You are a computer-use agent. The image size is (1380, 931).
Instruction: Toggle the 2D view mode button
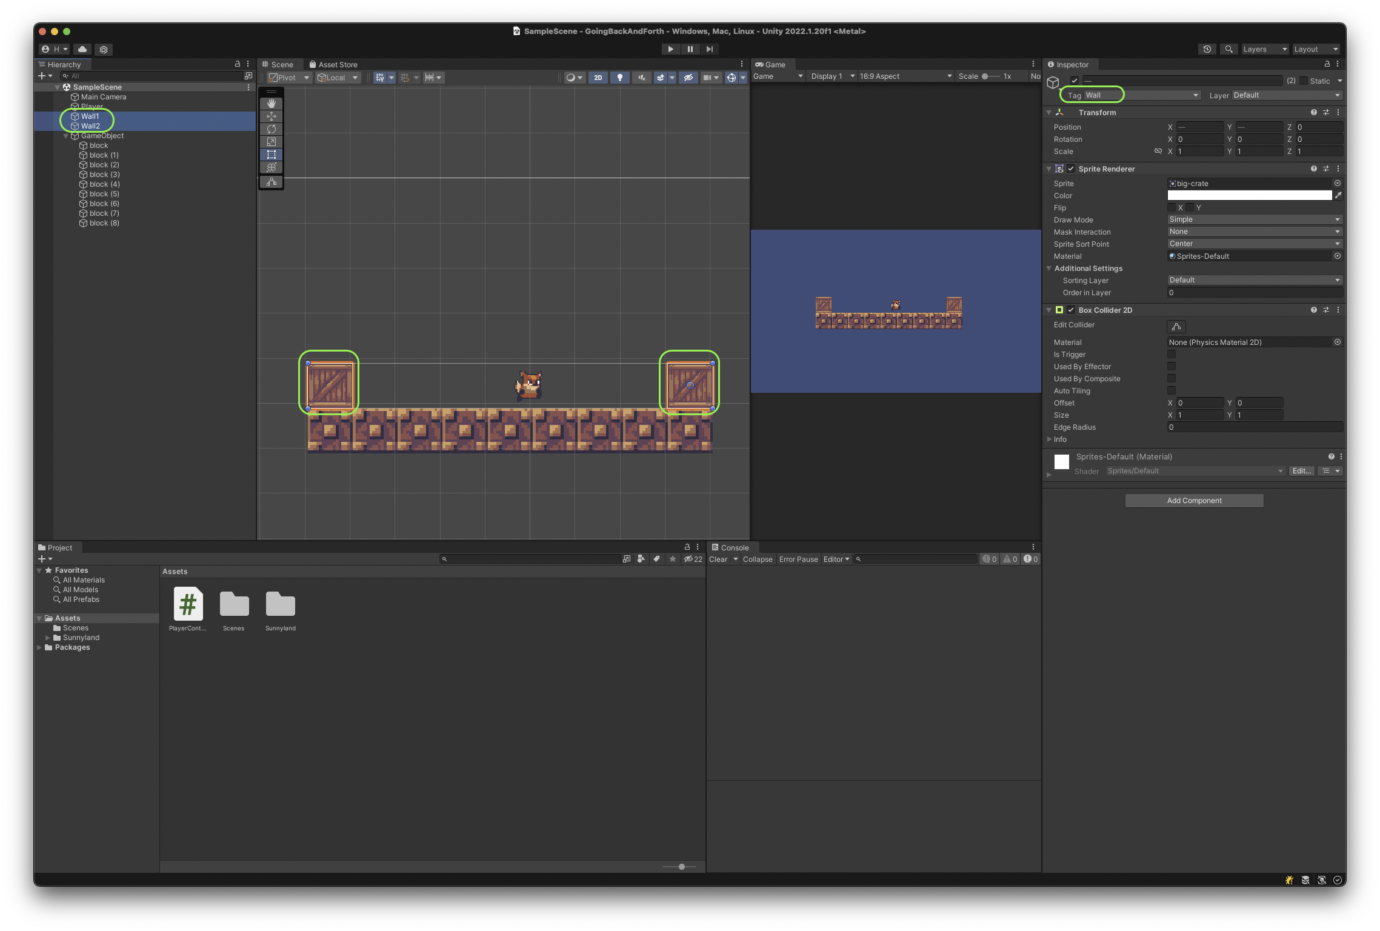598,78
